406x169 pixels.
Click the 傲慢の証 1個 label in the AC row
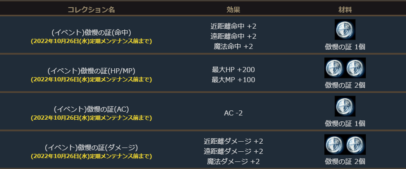point(345,123)
